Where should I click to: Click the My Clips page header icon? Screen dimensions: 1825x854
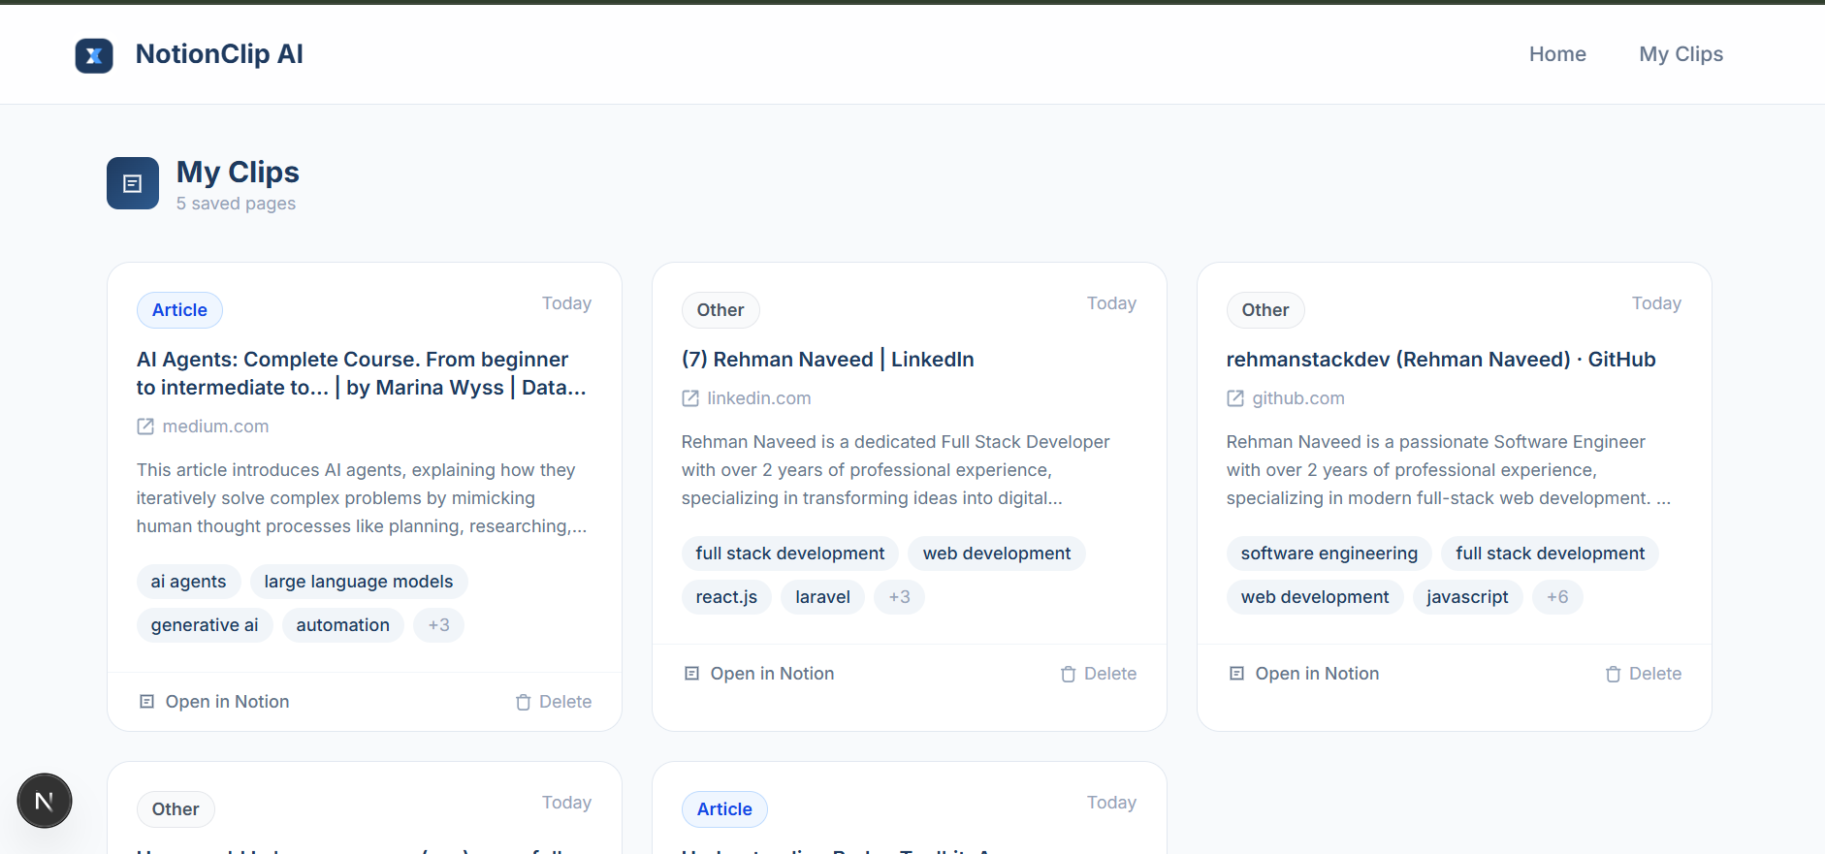[133, 183]
